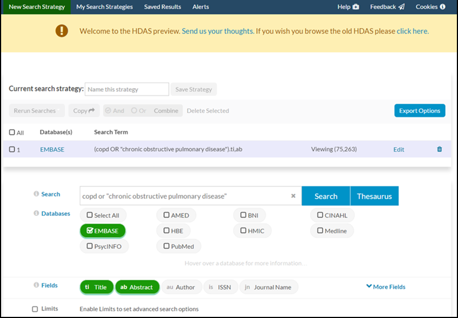
Task: Clear the search box with X icon
Action: 293,196
